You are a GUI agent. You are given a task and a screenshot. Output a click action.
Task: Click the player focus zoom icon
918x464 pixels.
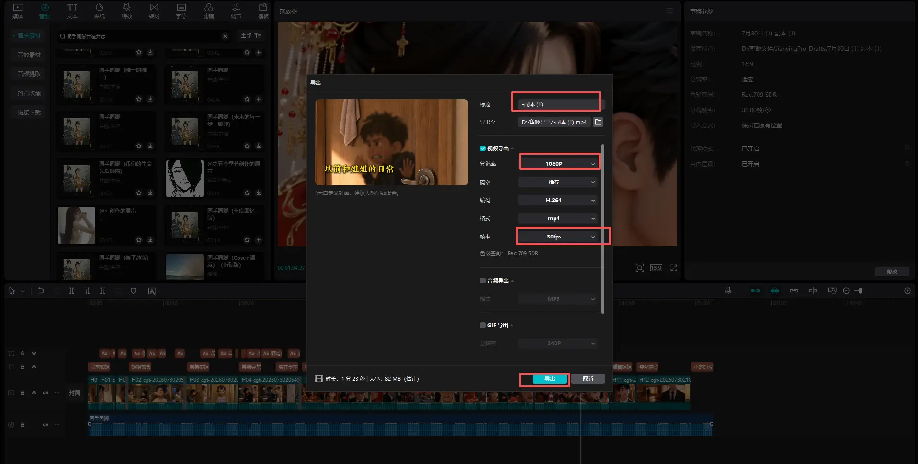coord(640,268)
